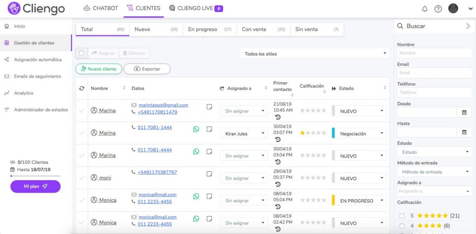476x234 pixels.
Task: Open Sin asignar dropdown in moni's row
Action: click(244, 179)
